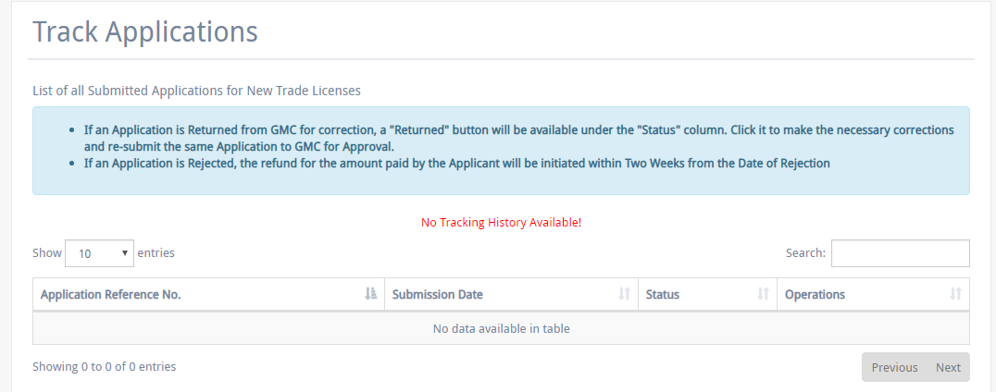Image resolution: width=996 pixels, height=392 pixels.
Task: Click the 'Search:' label
Action: (x=804, y=252)
